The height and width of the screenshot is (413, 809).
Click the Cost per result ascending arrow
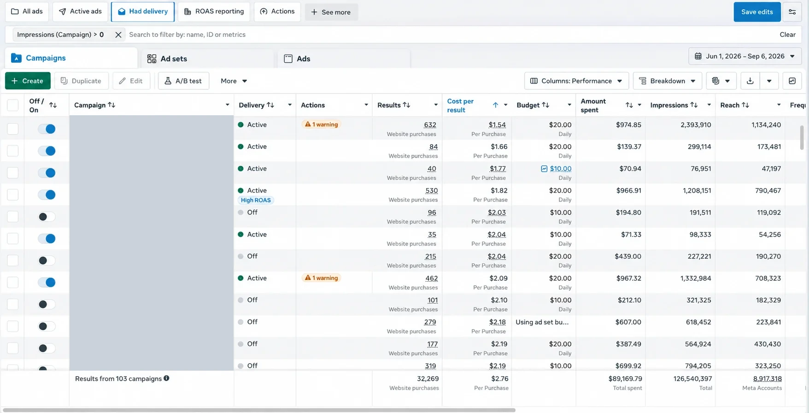click(495, 105)
